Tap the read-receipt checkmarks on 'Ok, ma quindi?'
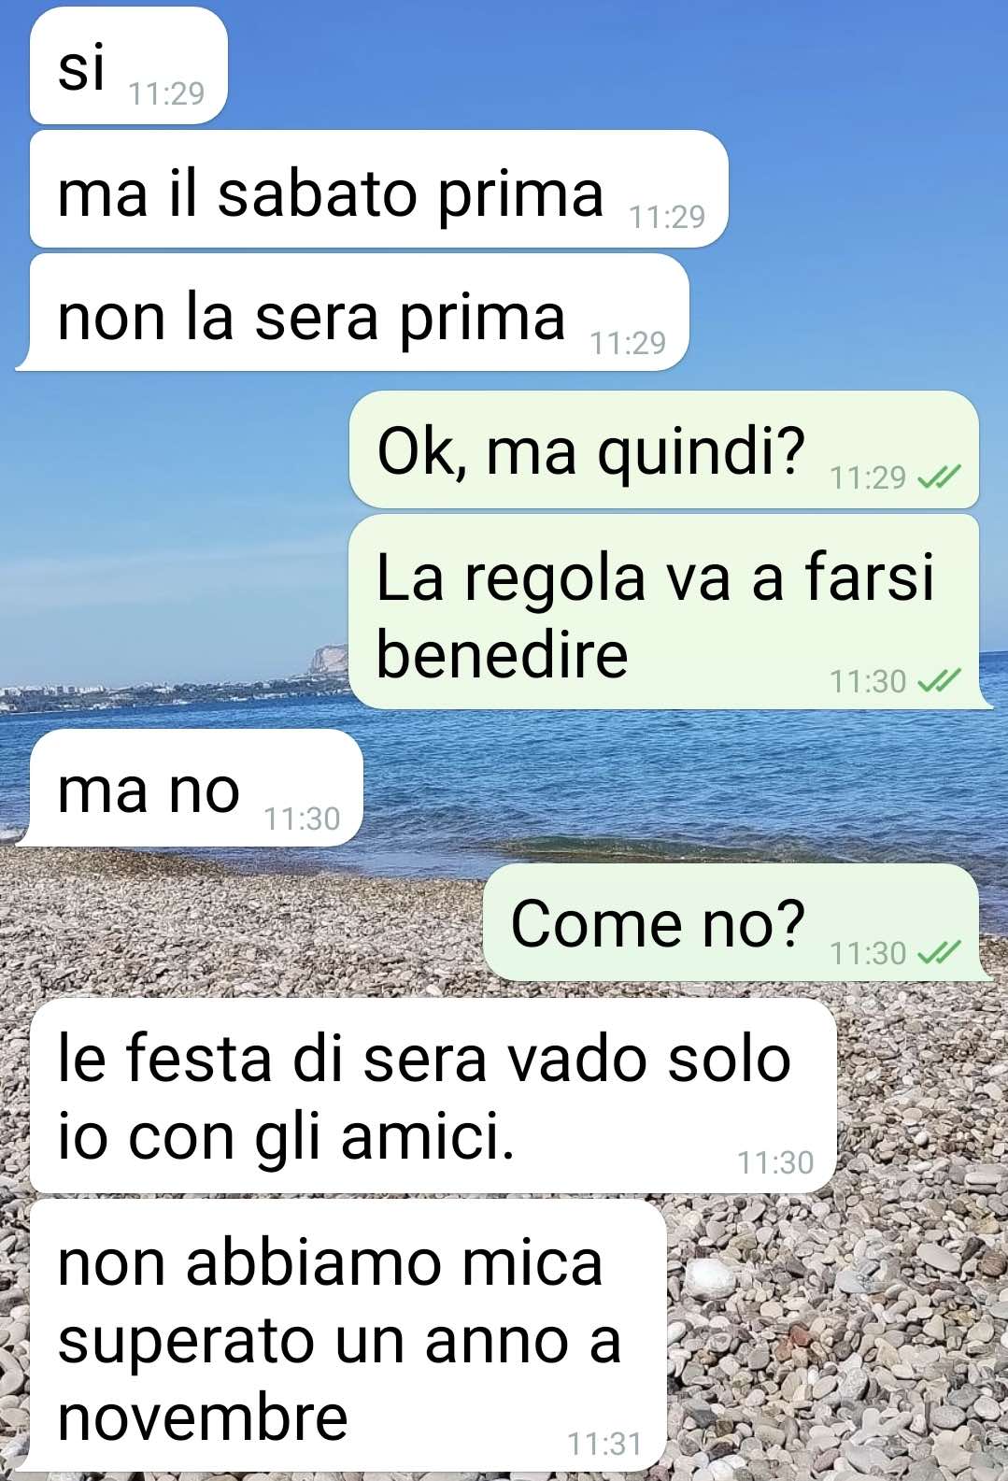 click(938, 478)
